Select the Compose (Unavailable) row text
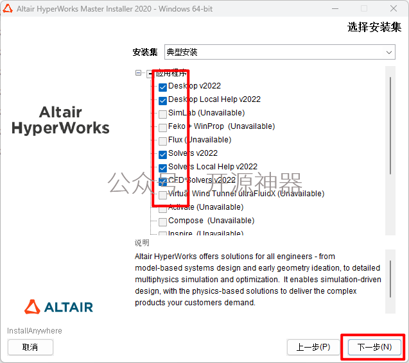Image resolution: width=409 pixels, height=363 pixels. [x=211, y=221]
